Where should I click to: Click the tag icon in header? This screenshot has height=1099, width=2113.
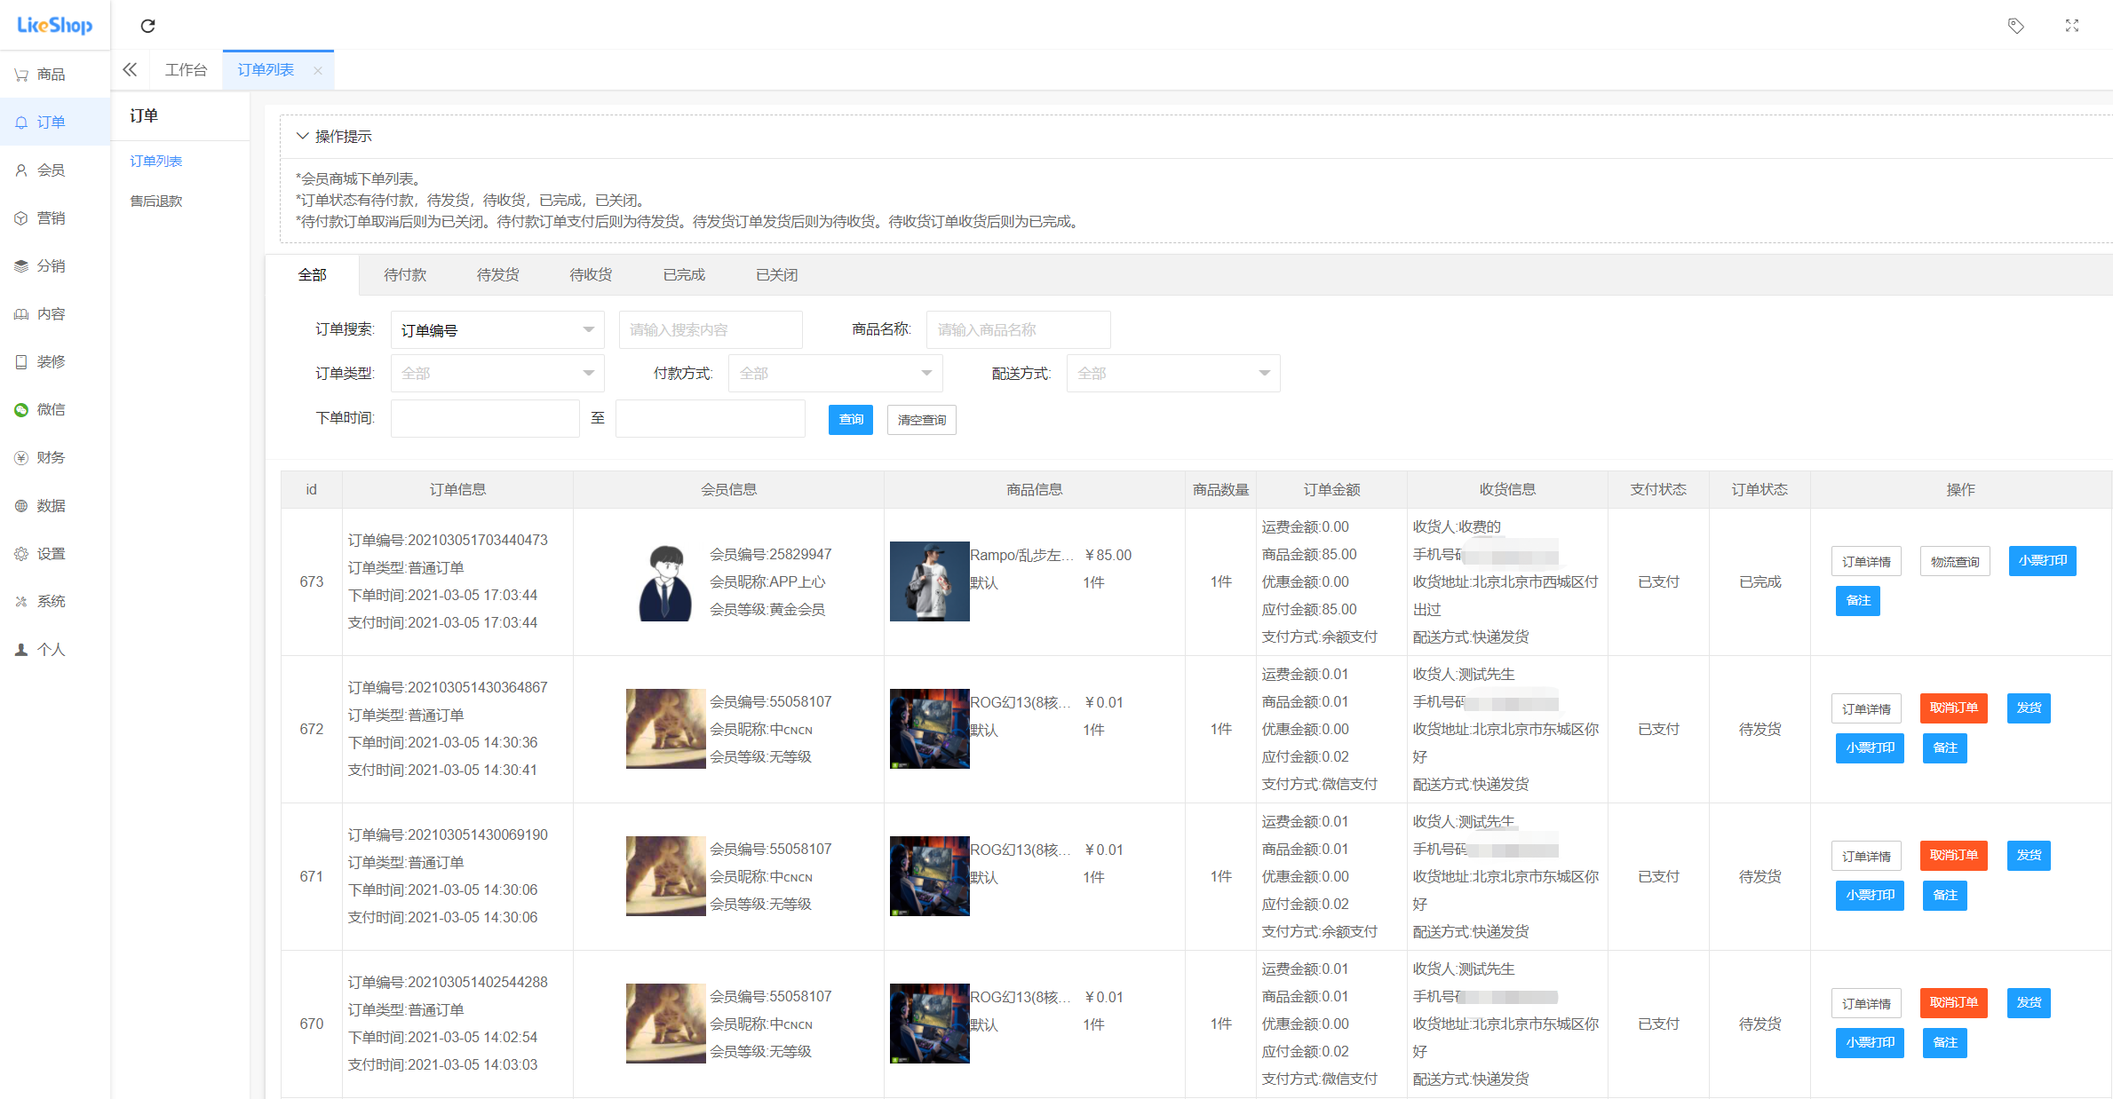tap(2015, 26)
